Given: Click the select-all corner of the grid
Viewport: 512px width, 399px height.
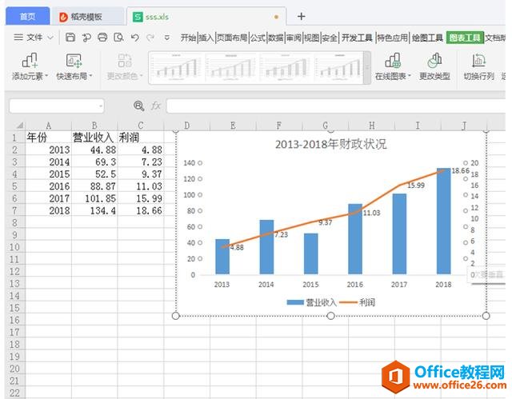Looking at the screenshot, I should coord(15,126).
